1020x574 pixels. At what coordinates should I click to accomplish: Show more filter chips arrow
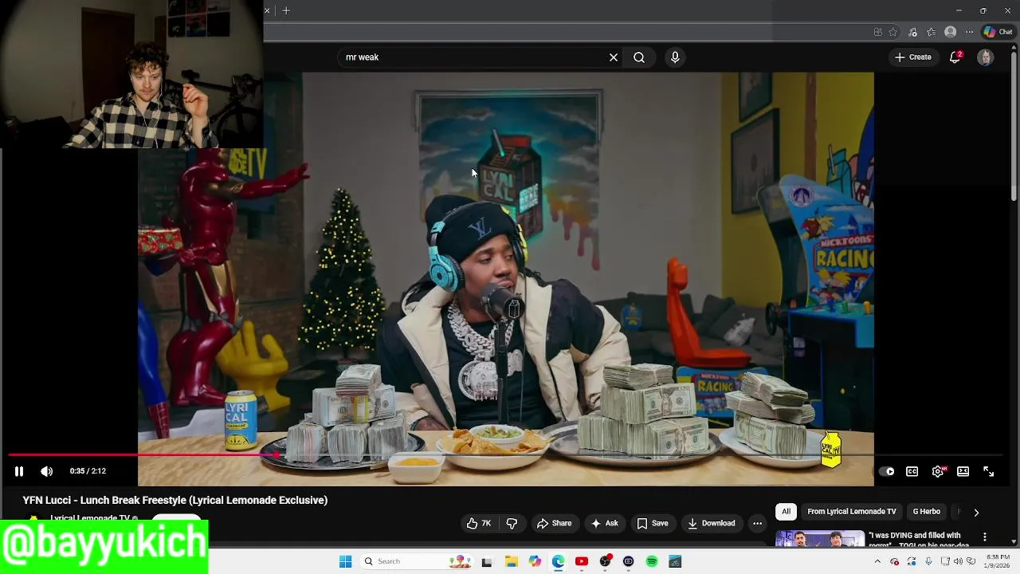coord(976,512)
